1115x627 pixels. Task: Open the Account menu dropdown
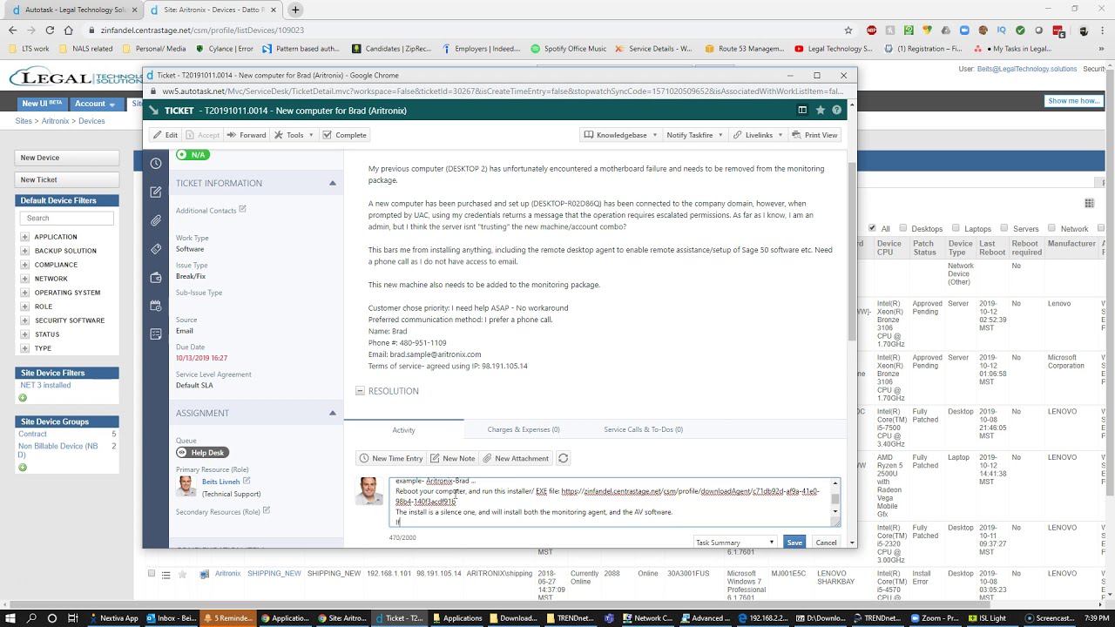[95, 104]
